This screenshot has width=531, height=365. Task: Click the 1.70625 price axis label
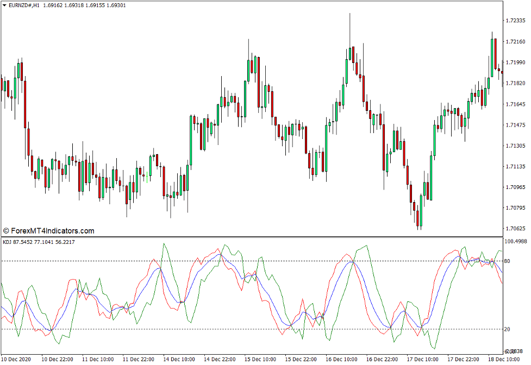point(516,229)
